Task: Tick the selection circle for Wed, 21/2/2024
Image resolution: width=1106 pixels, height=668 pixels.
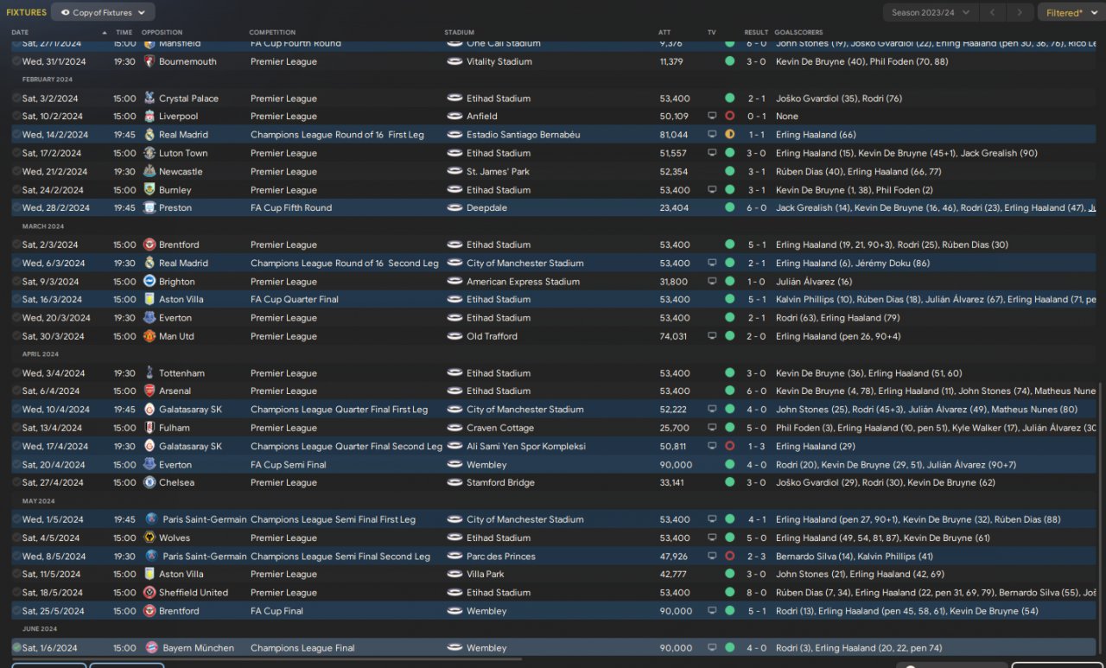Action: [x=16, y=172]
